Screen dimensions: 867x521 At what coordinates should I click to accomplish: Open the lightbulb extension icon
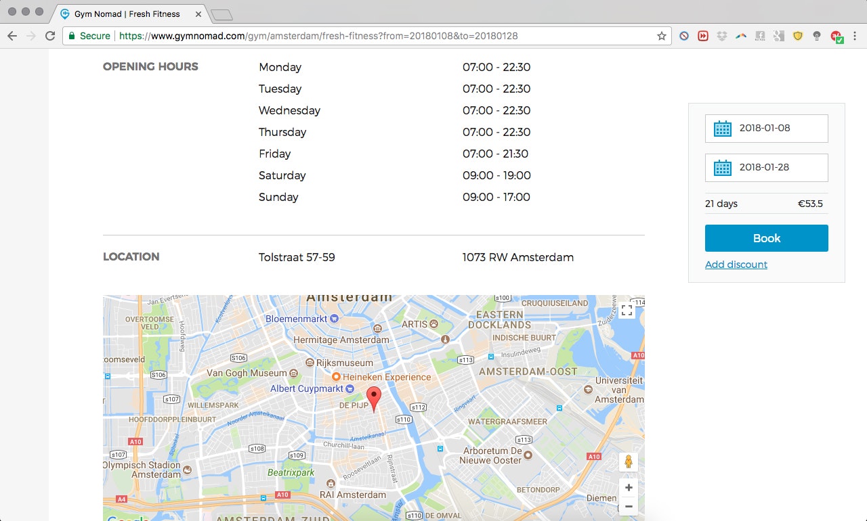pos(817,36)
